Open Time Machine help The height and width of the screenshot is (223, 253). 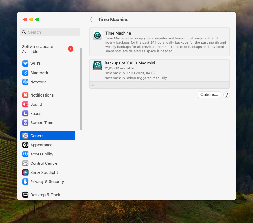pyautogui.click(x=226, y=95)
